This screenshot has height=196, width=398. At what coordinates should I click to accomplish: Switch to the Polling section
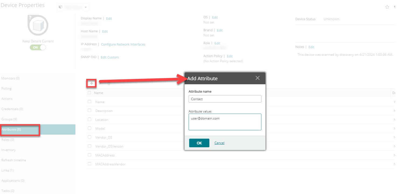pyautogui.click(x=6, y=89)
